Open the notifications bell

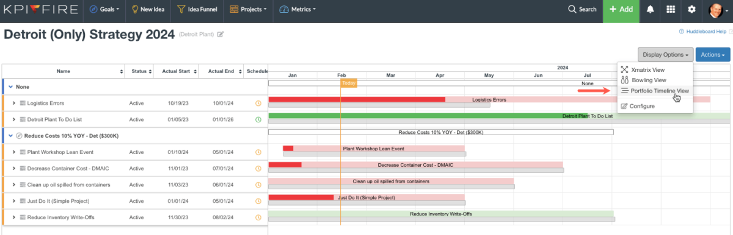[x=650, y=9]
